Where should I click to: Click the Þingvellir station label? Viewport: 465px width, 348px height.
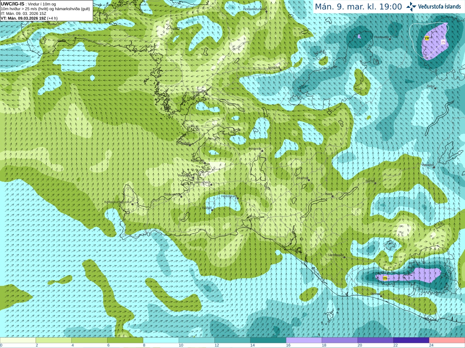tap(255, 149)
